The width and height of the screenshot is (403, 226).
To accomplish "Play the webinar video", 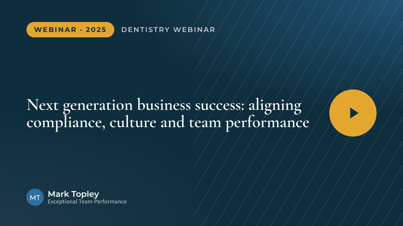I will click(353, 113).
